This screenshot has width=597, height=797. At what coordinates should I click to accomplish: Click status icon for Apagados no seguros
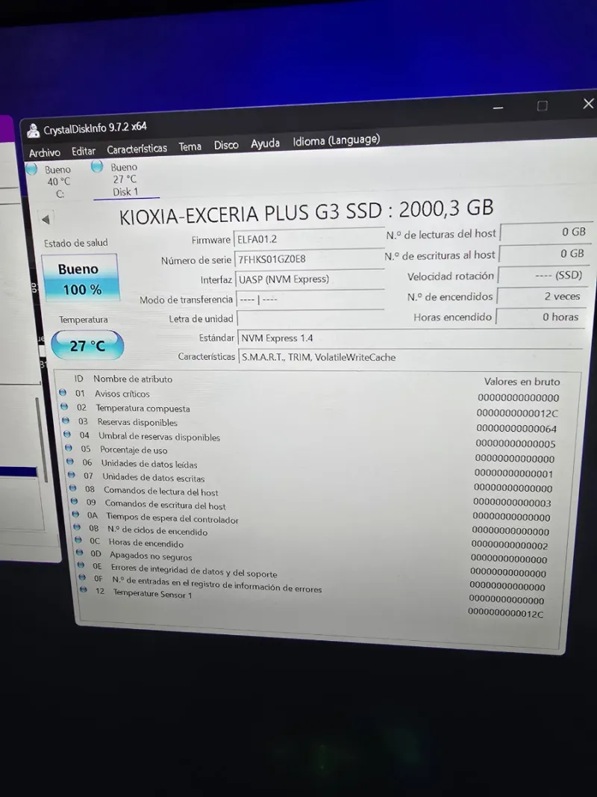(x=80, y=553)
